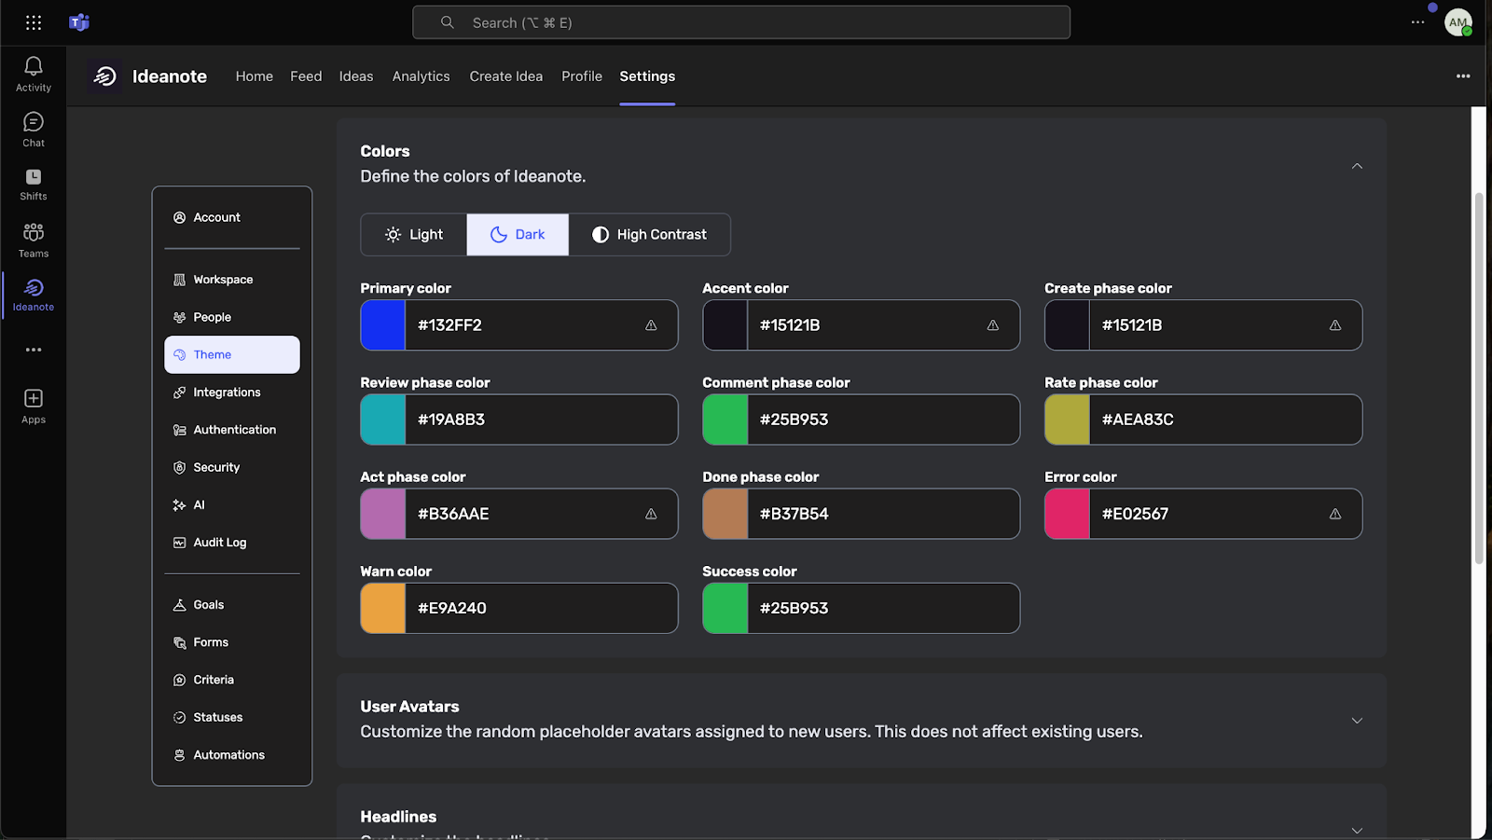Click the Act phase purple swatch

[383, 514]
